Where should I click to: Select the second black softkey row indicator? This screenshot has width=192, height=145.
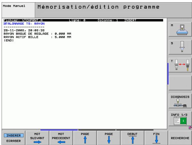(x=97, y=130)
